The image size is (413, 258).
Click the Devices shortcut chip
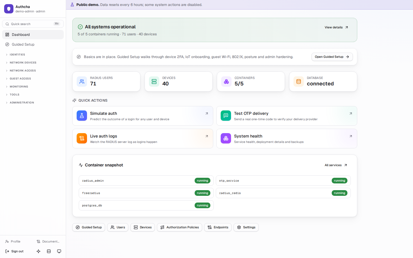click(142, 227)
